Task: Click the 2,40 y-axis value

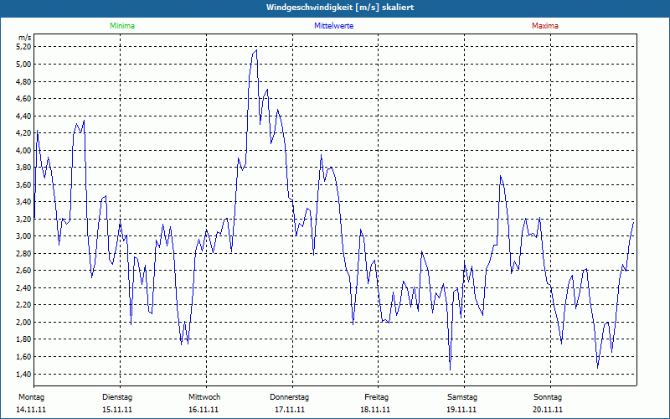Action: (x=23, y=287)
